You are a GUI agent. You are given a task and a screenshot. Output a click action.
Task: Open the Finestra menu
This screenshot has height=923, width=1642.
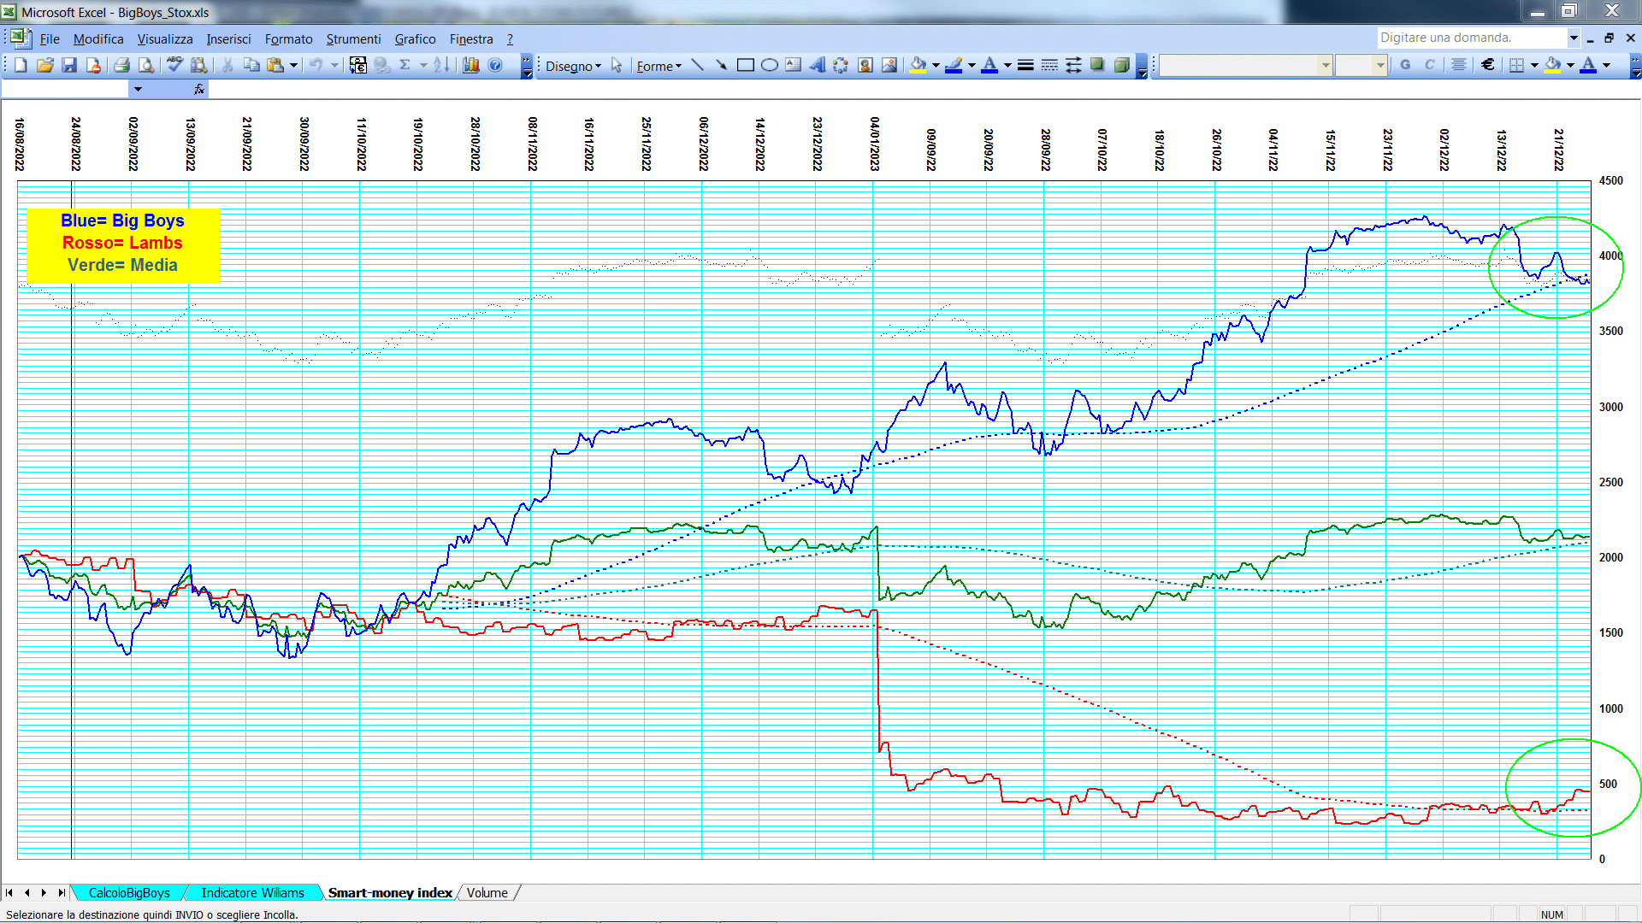[471, 39]
